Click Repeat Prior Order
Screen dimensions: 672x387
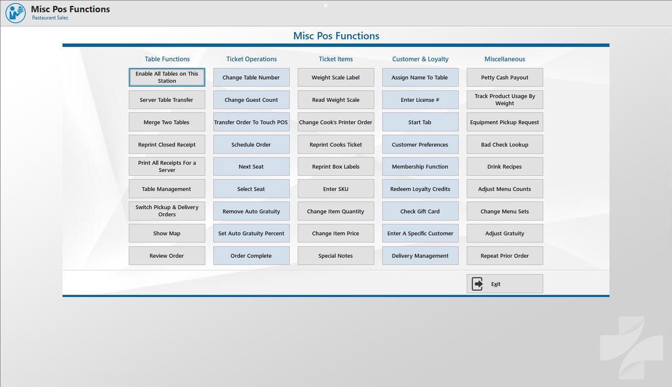point(505,256)
